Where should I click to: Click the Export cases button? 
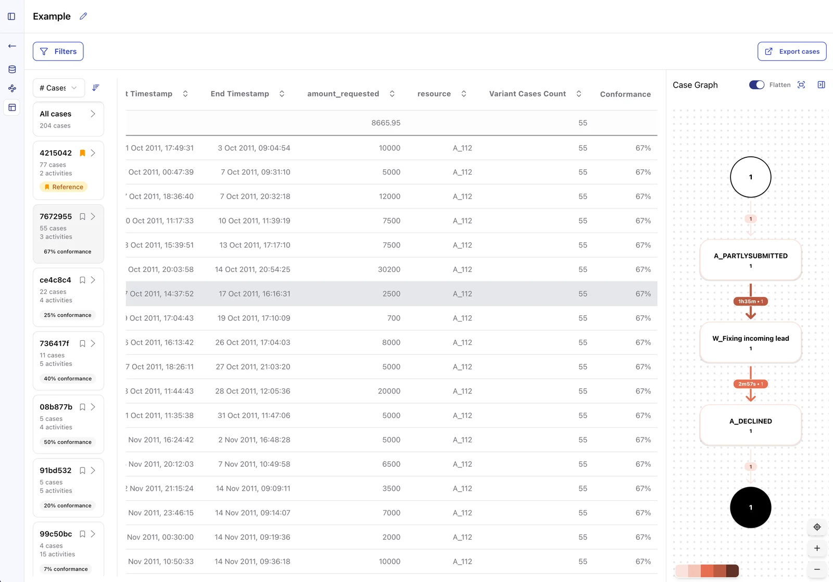(x=792, y=52)
